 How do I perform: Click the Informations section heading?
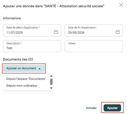(x=12, y=18)
